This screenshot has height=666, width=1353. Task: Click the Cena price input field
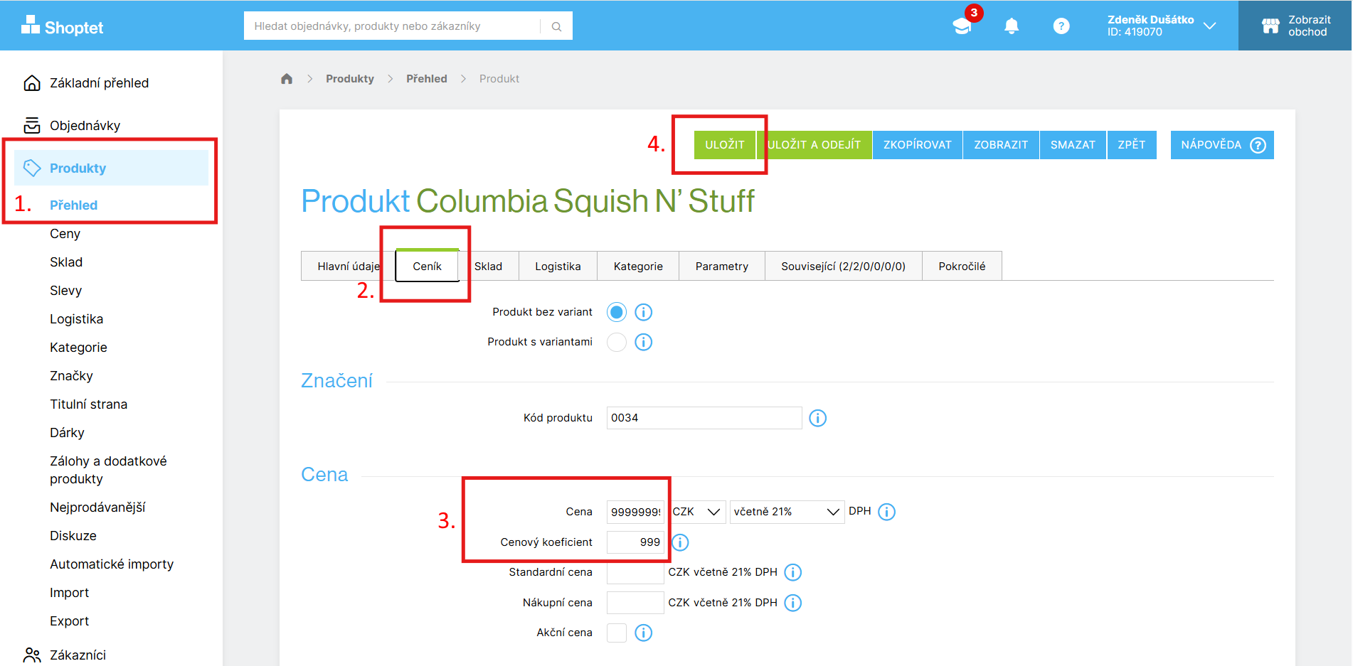tap(635, 512)
